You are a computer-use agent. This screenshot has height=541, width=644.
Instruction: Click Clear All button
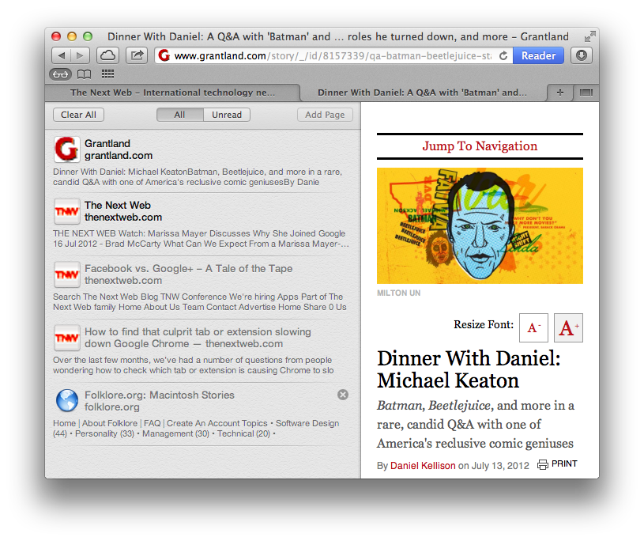tap(78, 115)
